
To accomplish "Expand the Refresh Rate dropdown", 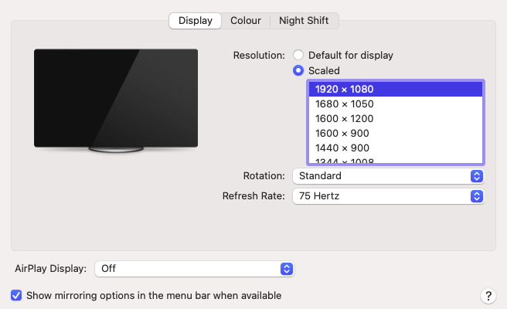I will pos(388,196).
